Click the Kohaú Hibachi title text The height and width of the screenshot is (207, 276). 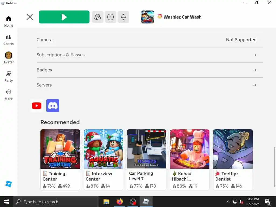tap(182, 176)
